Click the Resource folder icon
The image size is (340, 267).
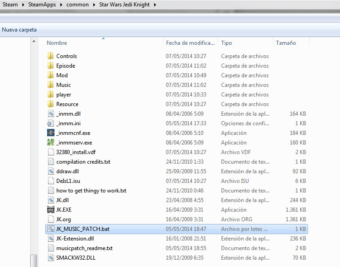coord(50,104)
